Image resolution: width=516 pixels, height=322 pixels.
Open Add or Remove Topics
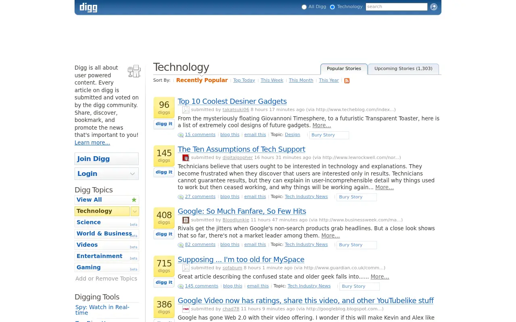(106, 279)
